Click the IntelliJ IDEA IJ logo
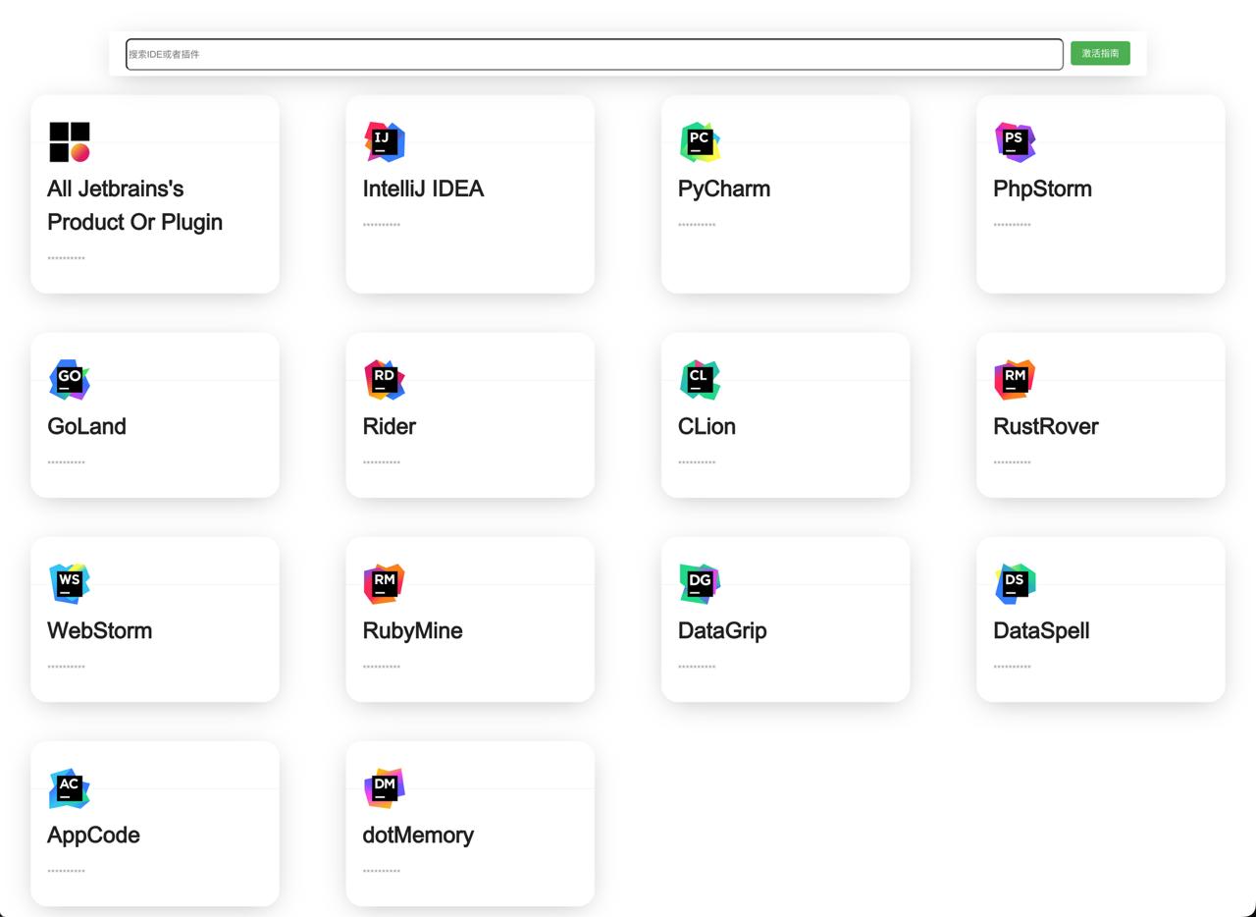The image size is (1256, 917). [x=385, y=142]
